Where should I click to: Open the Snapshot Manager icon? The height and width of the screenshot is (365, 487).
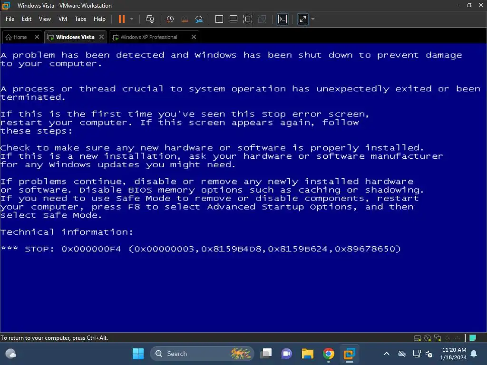pos(199,19)
